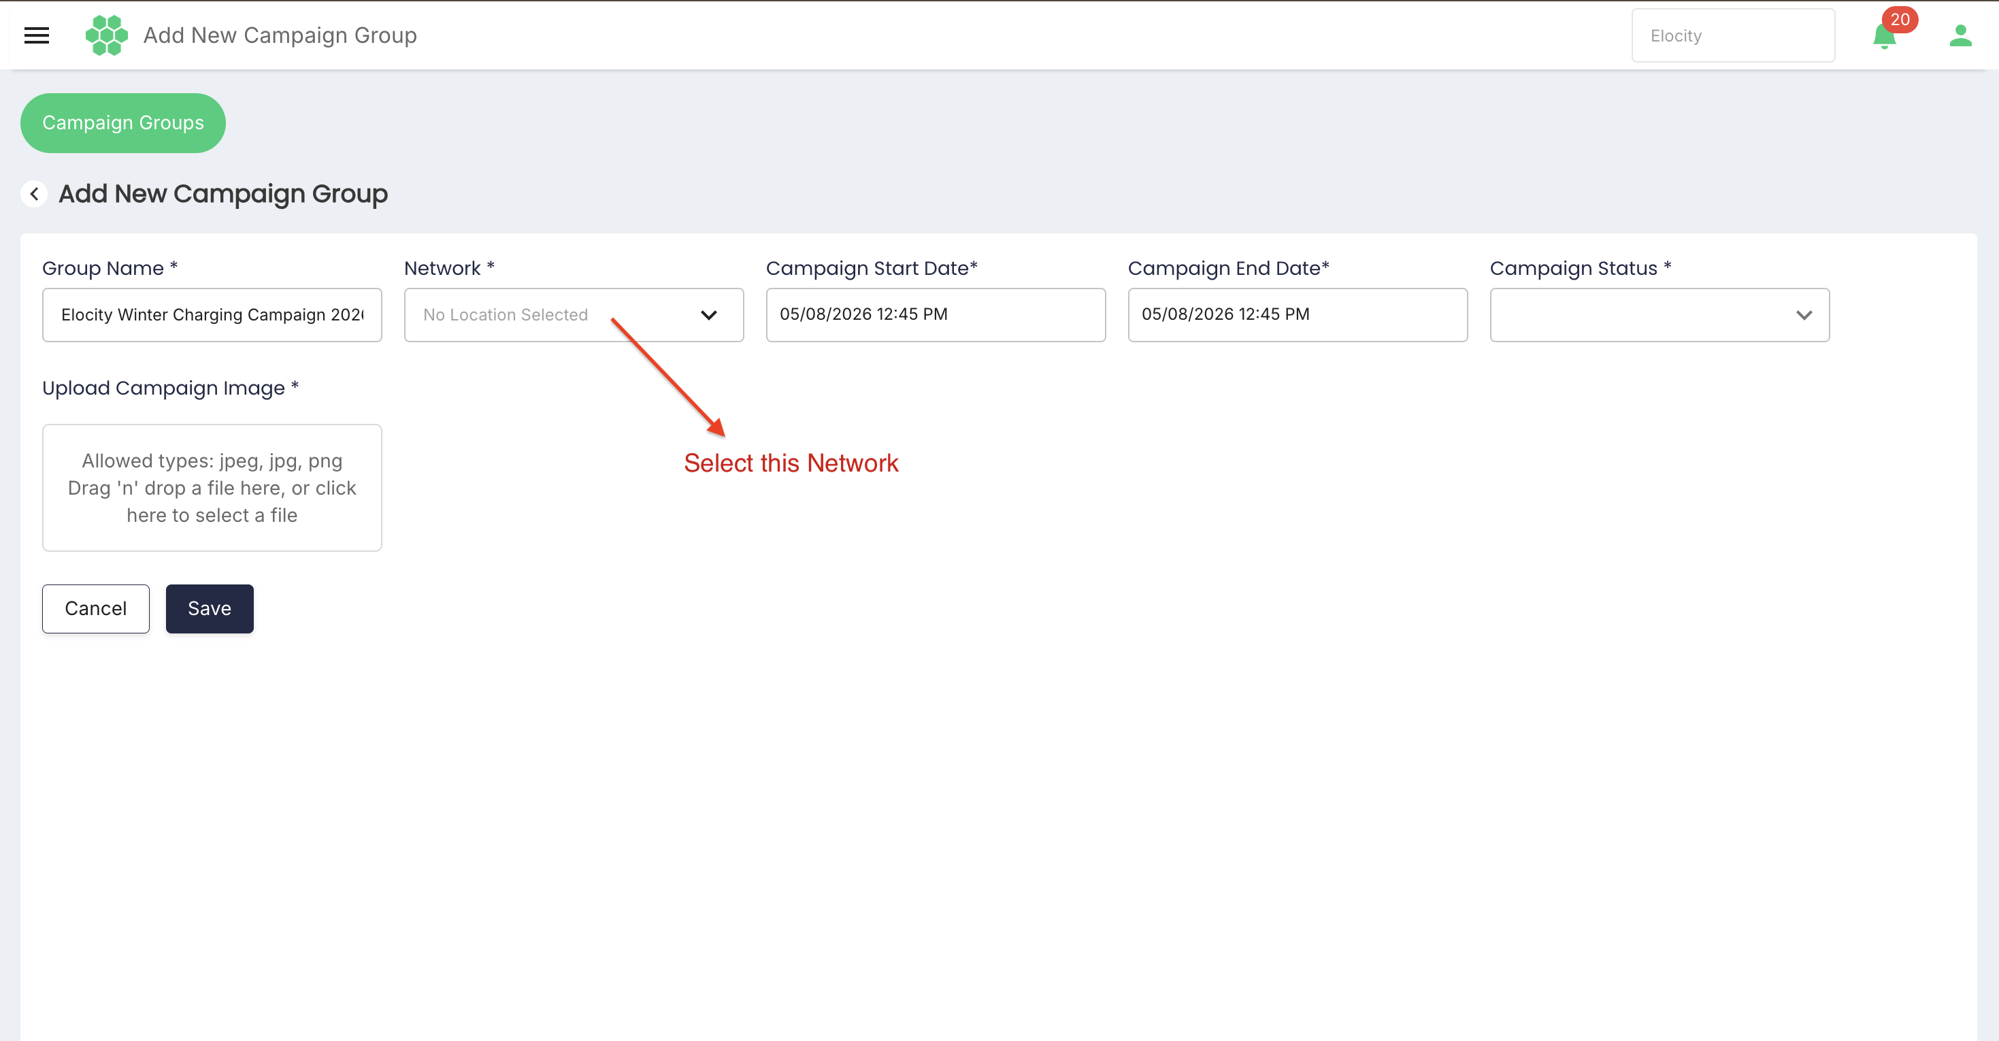Open the user profile icon
This screenshot has width=1999, height=1041.
coord(1960,35)
